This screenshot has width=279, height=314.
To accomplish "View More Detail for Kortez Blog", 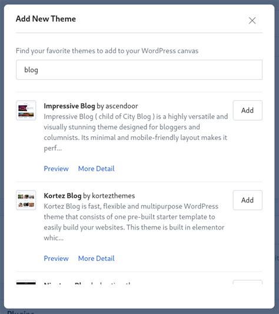I will pyautogui.click(x=97, y=259).
